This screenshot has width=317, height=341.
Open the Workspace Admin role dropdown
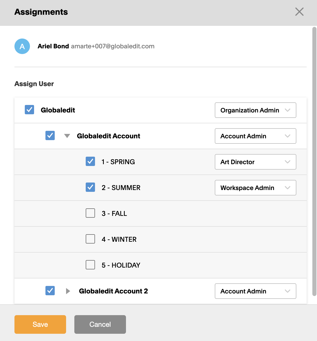[x=256, y=188]
